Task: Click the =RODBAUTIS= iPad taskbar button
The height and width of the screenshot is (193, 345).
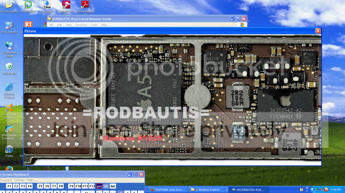Action: click(250, 190)
